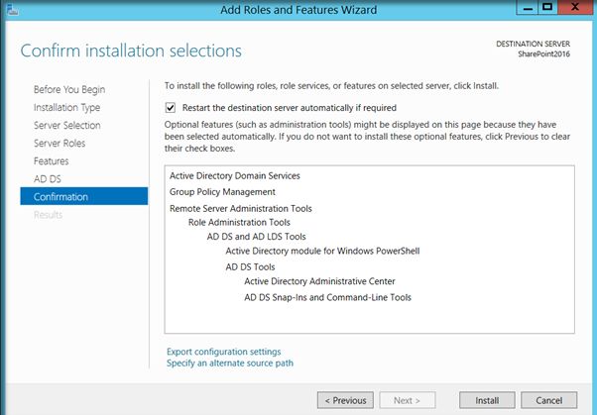
Task: Click the Cancel button
Action: (x=548, y=400)
